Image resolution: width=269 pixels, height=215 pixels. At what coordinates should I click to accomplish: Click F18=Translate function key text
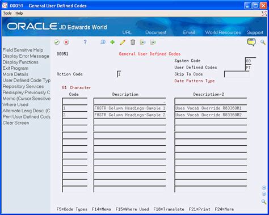click(169, 209)
